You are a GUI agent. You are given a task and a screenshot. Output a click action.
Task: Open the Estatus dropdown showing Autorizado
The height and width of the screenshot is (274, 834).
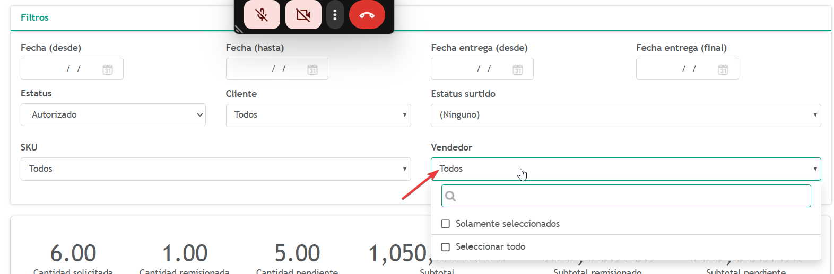coord(113,114)
